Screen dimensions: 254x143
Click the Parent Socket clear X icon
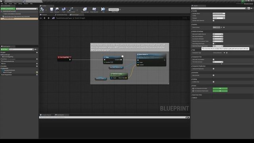click(x=224, y=27)
